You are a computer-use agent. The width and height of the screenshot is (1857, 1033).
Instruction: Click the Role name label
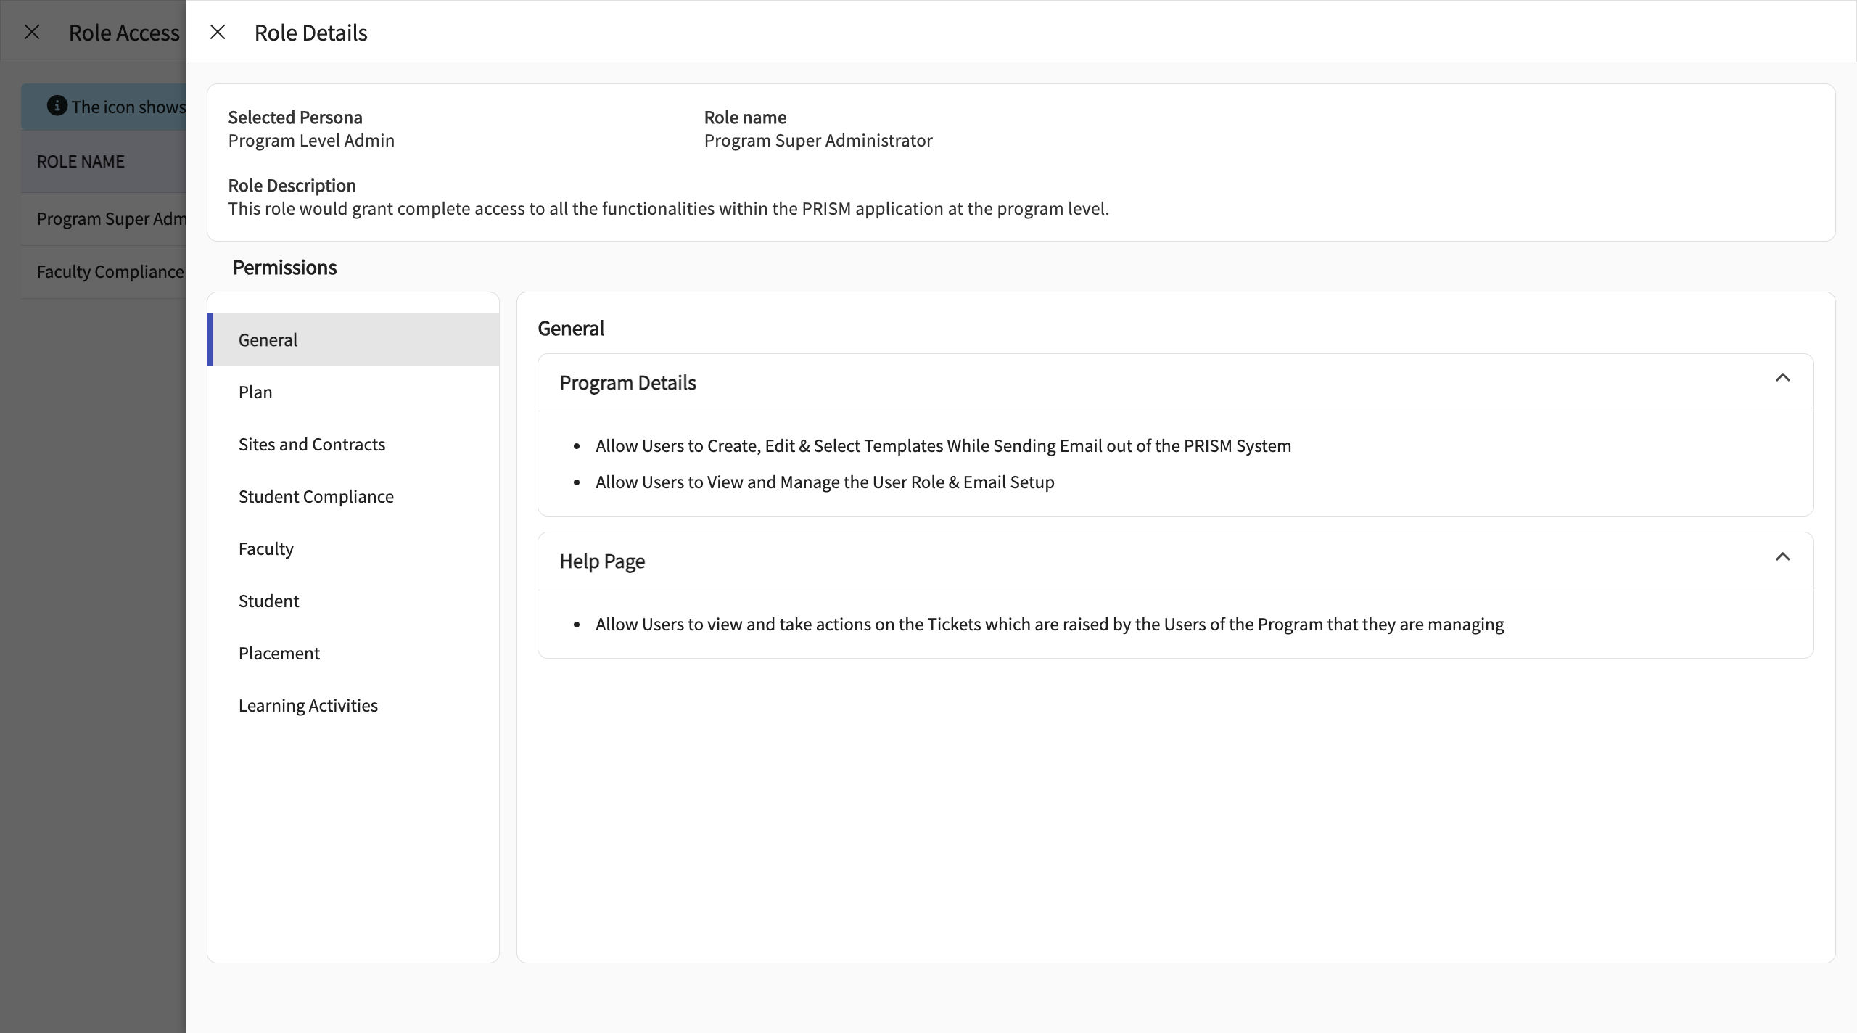coord(745,118)
